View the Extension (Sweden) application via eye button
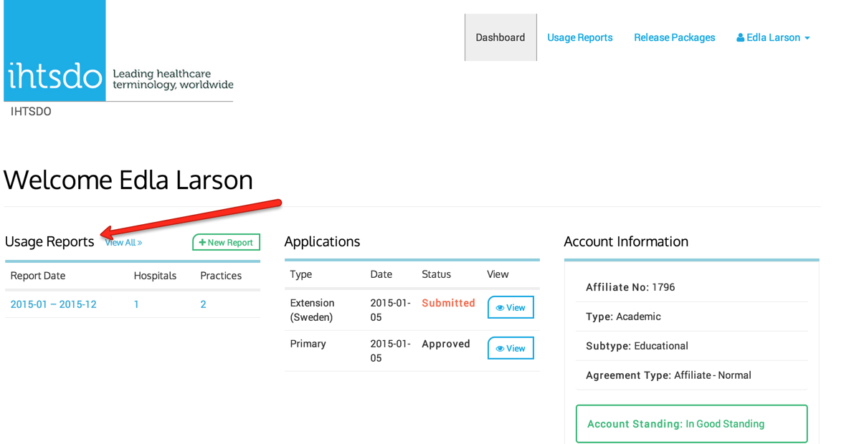854x444 pixels. pos(511,307)
